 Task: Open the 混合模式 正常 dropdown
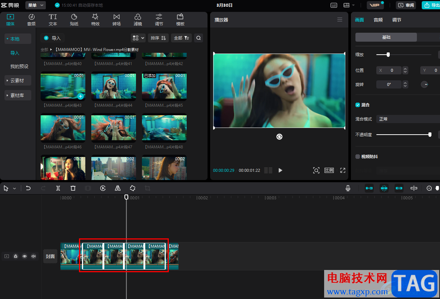(408, 119)
